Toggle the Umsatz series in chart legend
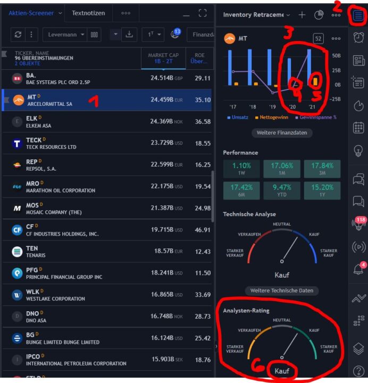Viewport: 368px width, 383px height. coord(240,116)
